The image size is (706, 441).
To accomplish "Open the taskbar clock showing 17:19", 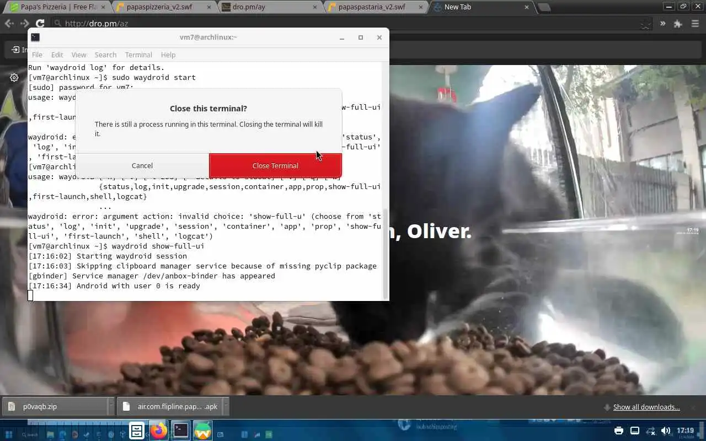I will click(685, 431).
